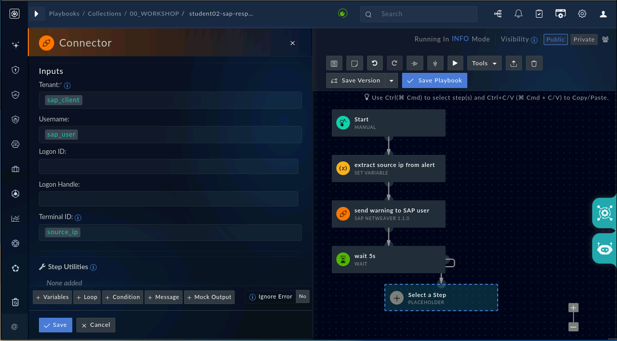The height and width of the screenshot is (341, 617).
Task: Open the settings gear in the top bar
Action: pyautogui.click(x=582, y=14)
